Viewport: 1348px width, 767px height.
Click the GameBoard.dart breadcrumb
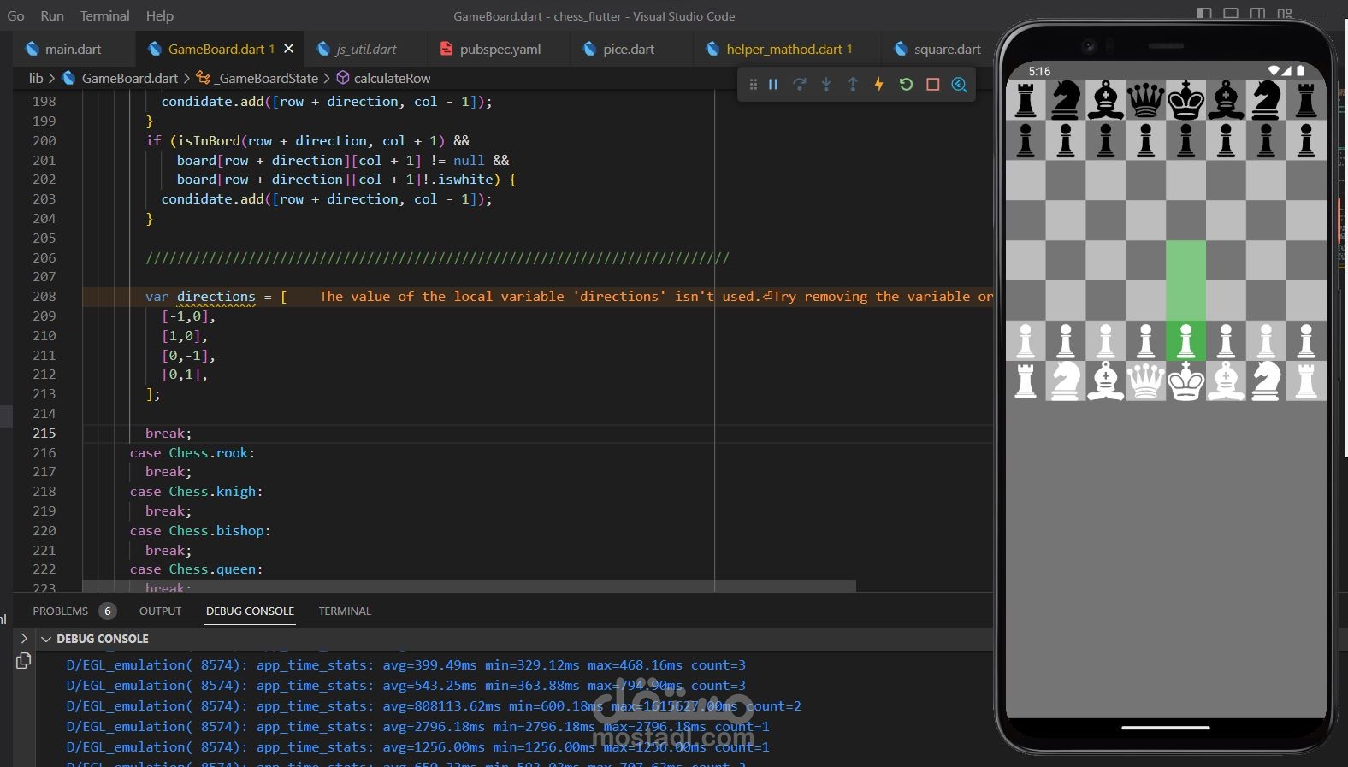pos(130,78)
